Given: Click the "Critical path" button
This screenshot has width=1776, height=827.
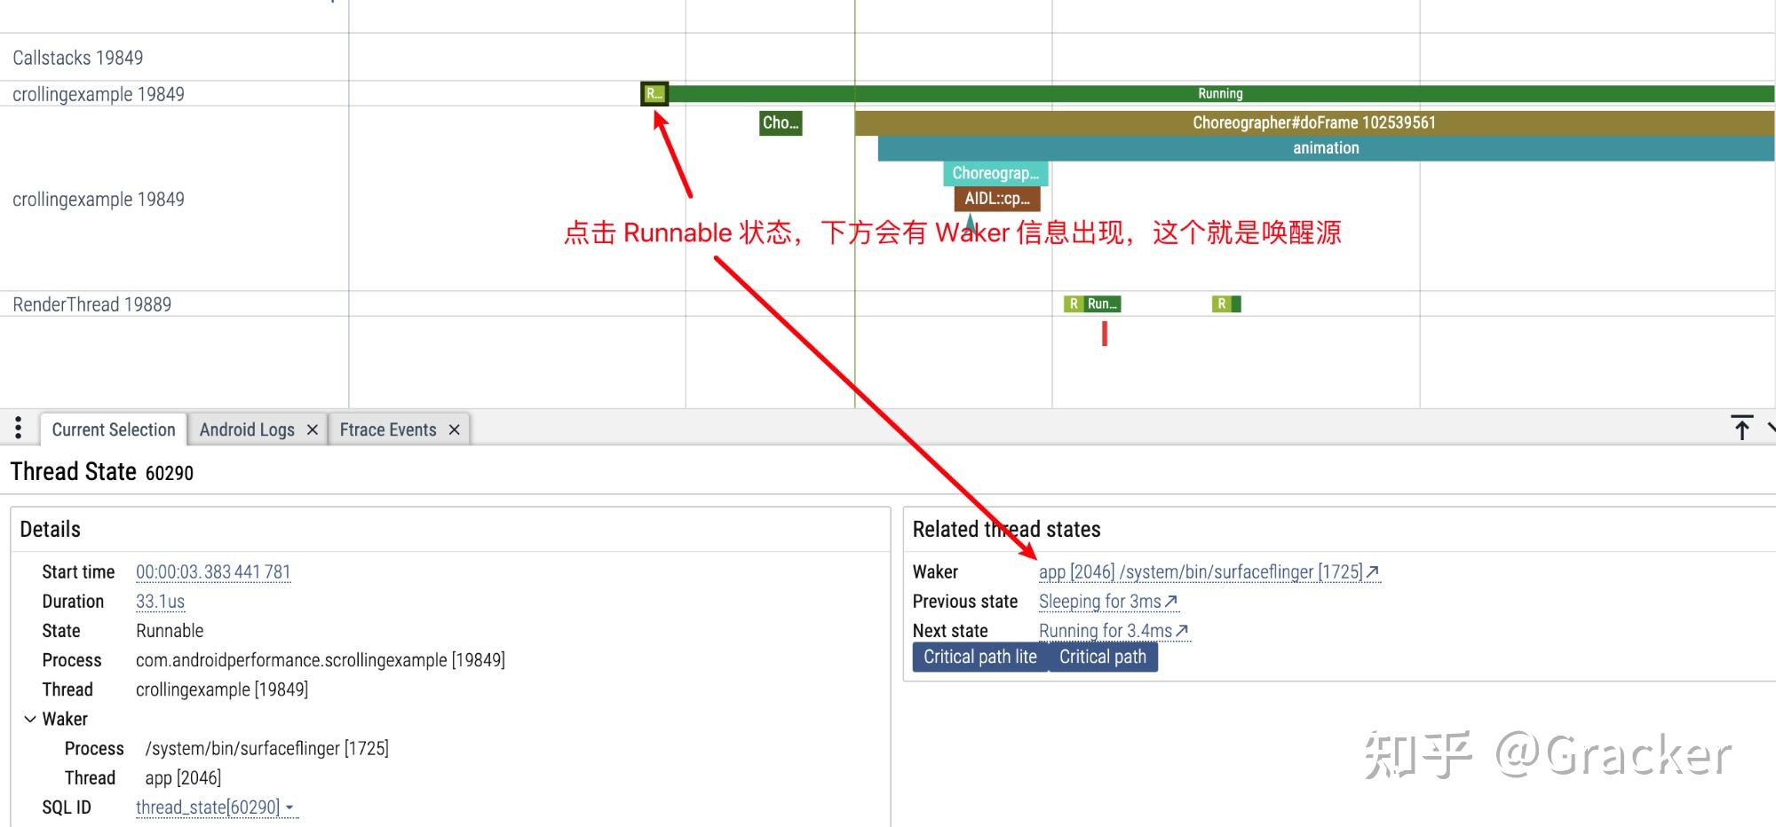Looking at the screenshot, I should (1103, 657).
